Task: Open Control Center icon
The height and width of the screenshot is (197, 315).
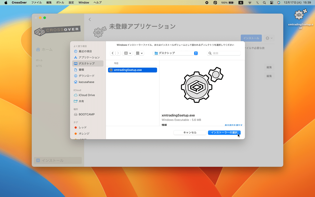Action: coord(271,3)
